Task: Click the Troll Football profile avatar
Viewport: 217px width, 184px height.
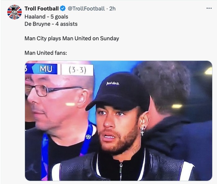Action: pyautogui.click(x=15, y=12)
